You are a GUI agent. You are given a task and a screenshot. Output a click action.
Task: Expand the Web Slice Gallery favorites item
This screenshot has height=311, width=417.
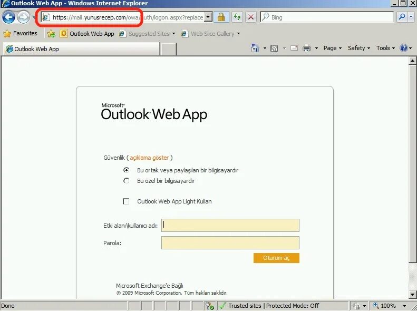point(211,34)
